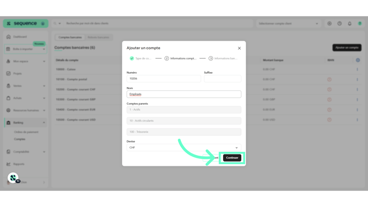368x207 pixels.
Task: Click the Boîte à importer inbox icon
Action: 8,49
